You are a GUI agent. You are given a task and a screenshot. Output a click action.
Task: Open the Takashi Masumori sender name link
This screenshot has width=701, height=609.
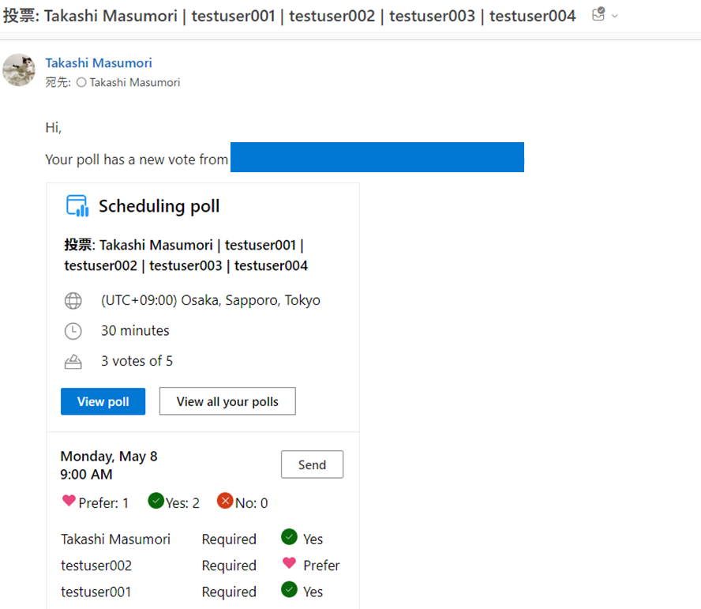click(99, 63)
